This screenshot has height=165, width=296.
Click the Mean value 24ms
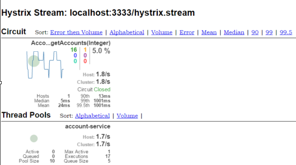[64, 106]
